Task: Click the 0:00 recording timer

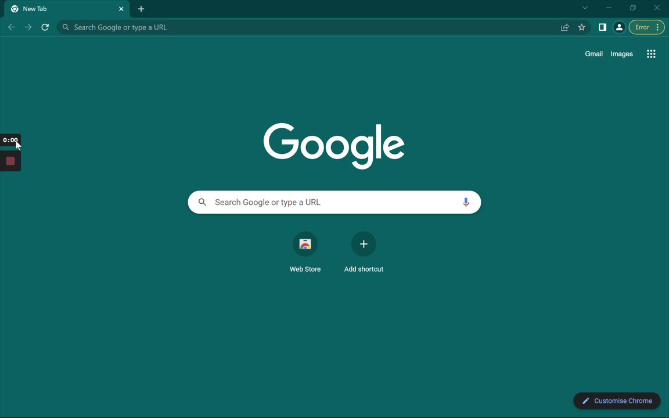Action: point(10,140)
